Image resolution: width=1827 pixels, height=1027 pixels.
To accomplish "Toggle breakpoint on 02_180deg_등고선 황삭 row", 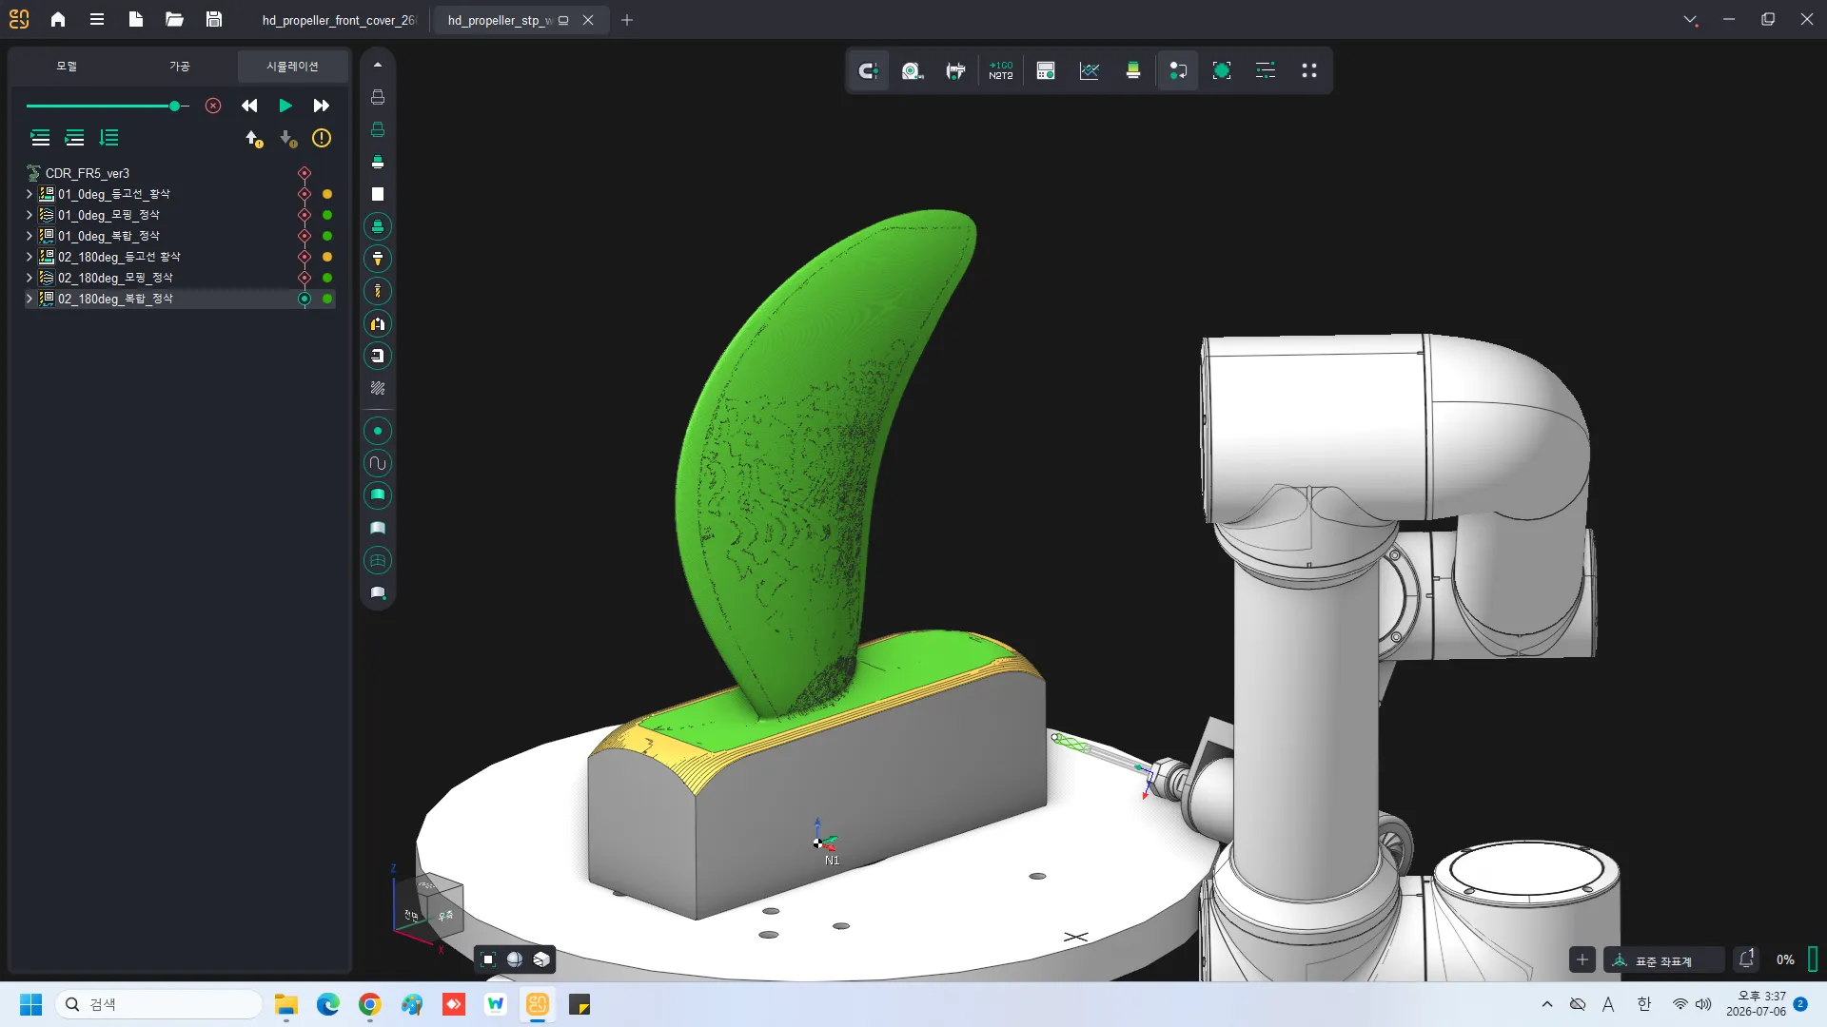I will [304, 257].
